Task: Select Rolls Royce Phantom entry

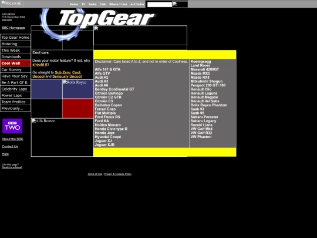Action: (x=209, y=105)
